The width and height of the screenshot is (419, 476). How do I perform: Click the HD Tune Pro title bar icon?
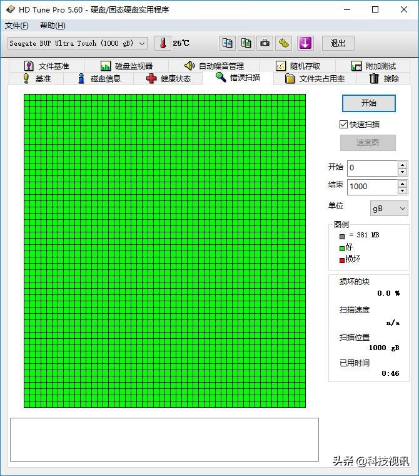(10, 9)
